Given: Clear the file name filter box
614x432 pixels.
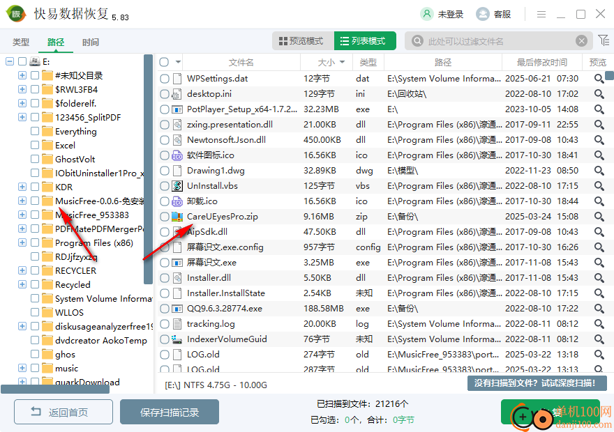Looking at the screenshot, I should tap(581, 40).
